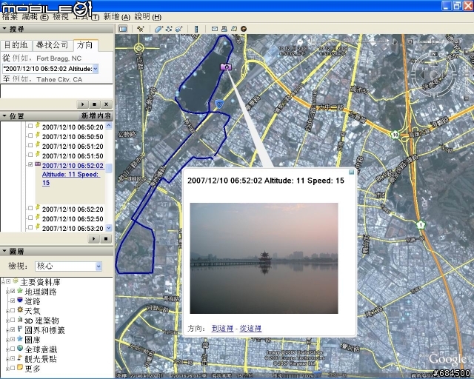Click the round globe toolbar icon
The image size is (474, 379).
pyautogui.click(x=244, y=29)
